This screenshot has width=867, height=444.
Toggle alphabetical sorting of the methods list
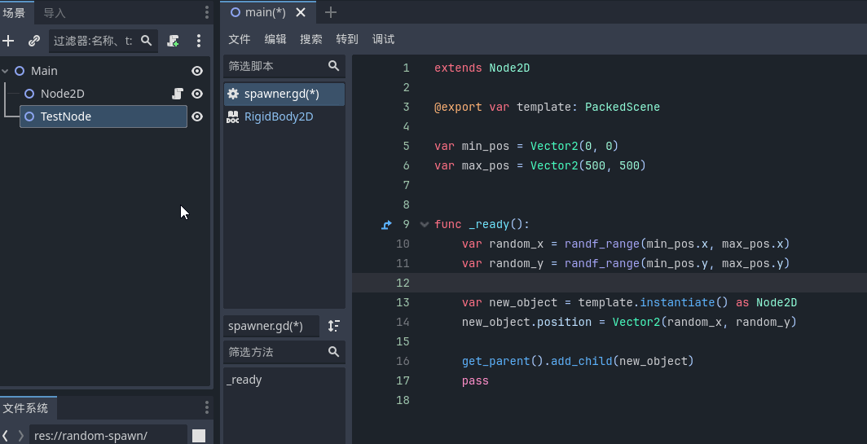pyautogui.click(x=333, y=326)
